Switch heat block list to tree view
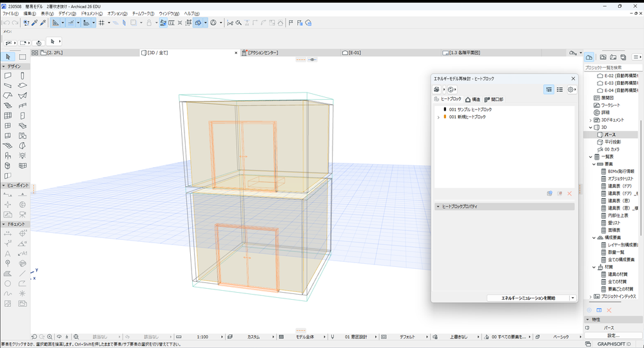This screenshot has height=348, width=644. pos(549,89)
